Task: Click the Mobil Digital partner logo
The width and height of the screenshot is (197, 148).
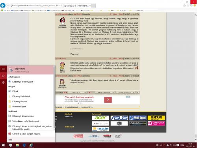Action: [138, 118]
